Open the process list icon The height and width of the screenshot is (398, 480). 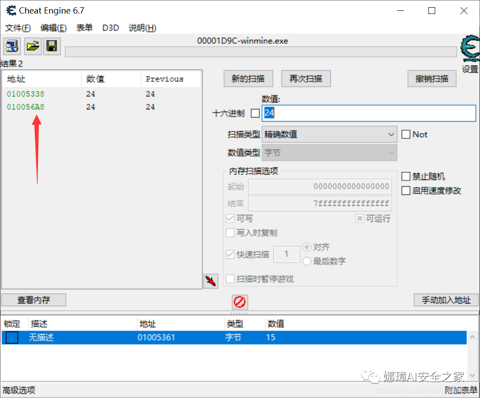12,47
